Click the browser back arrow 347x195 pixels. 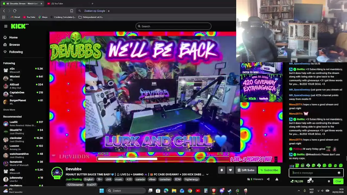(x=4, y=11)
